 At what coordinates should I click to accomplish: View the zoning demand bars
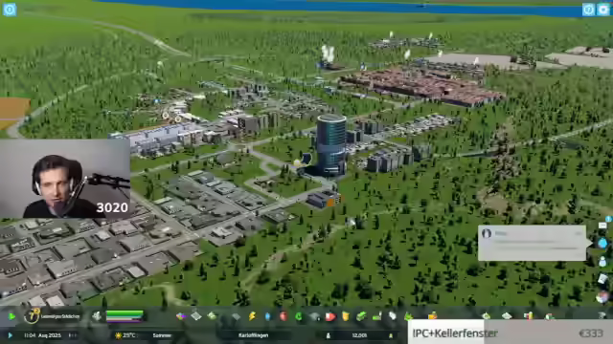[x=125, y=316]
